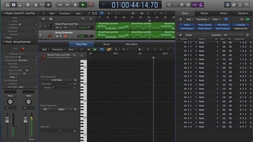Click the red Record button
The width and height of the screenshot is (253, 142).
point(91,5)
